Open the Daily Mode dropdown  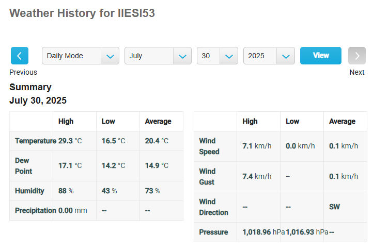[x=81, y=56]
